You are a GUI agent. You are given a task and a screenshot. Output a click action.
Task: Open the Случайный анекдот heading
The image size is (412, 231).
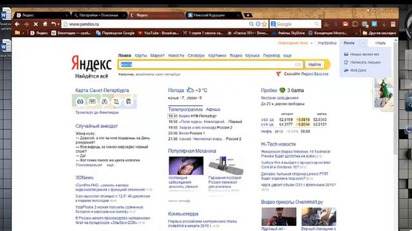(97, 126)
